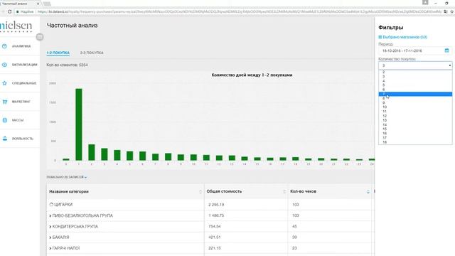Sort by Кол-во чеков column

point(368,191)
